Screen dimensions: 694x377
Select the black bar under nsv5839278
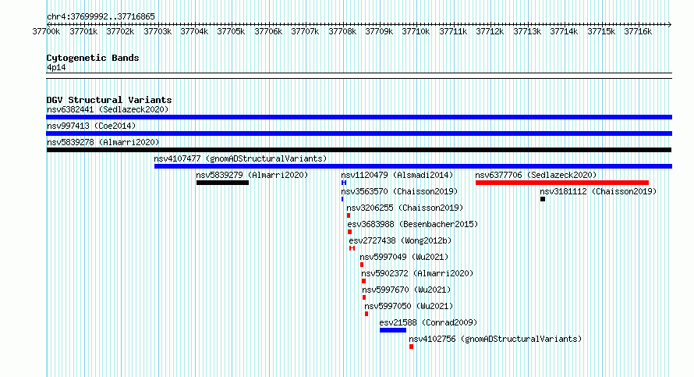359,150
